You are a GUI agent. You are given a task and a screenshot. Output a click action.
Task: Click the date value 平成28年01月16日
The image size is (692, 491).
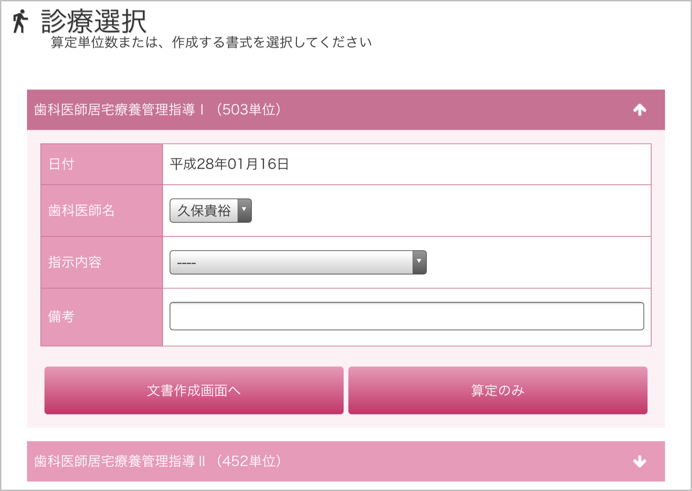coord(229,164)
